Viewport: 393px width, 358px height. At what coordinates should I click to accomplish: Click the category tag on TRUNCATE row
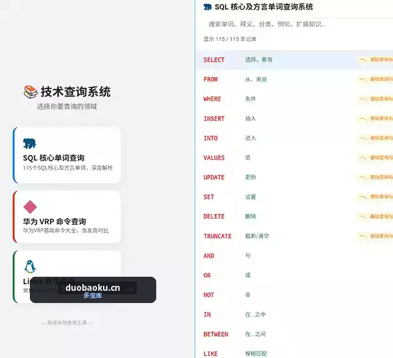click(x=375, y=236)
